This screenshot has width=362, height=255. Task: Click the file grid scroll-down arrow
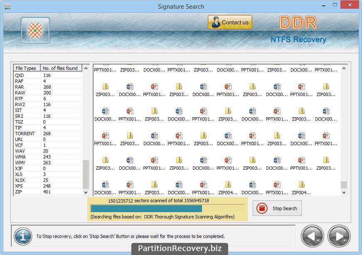tap(344, 193)
